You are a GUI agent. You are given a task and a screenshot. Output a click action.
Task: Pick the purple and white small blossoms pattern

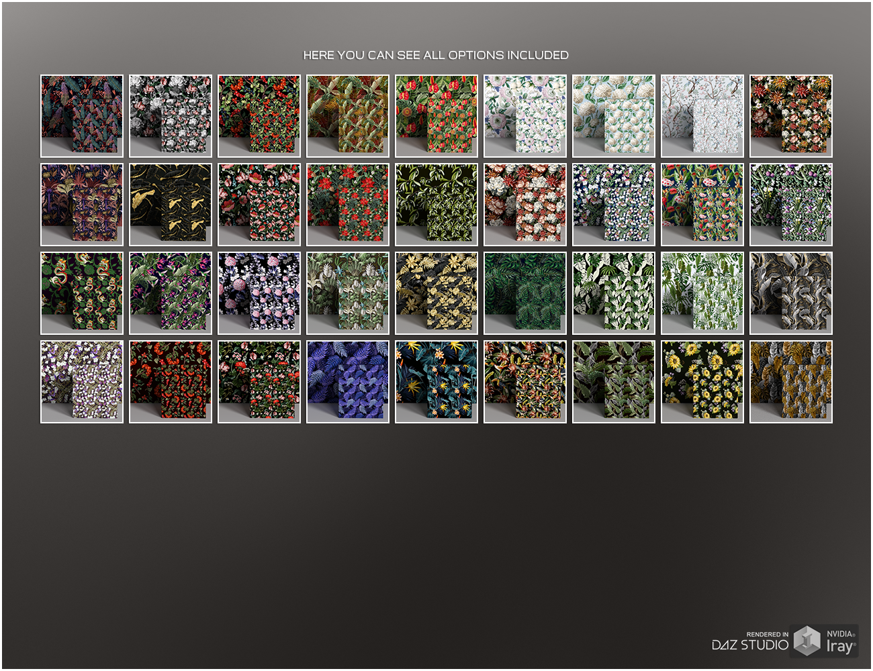82,382
